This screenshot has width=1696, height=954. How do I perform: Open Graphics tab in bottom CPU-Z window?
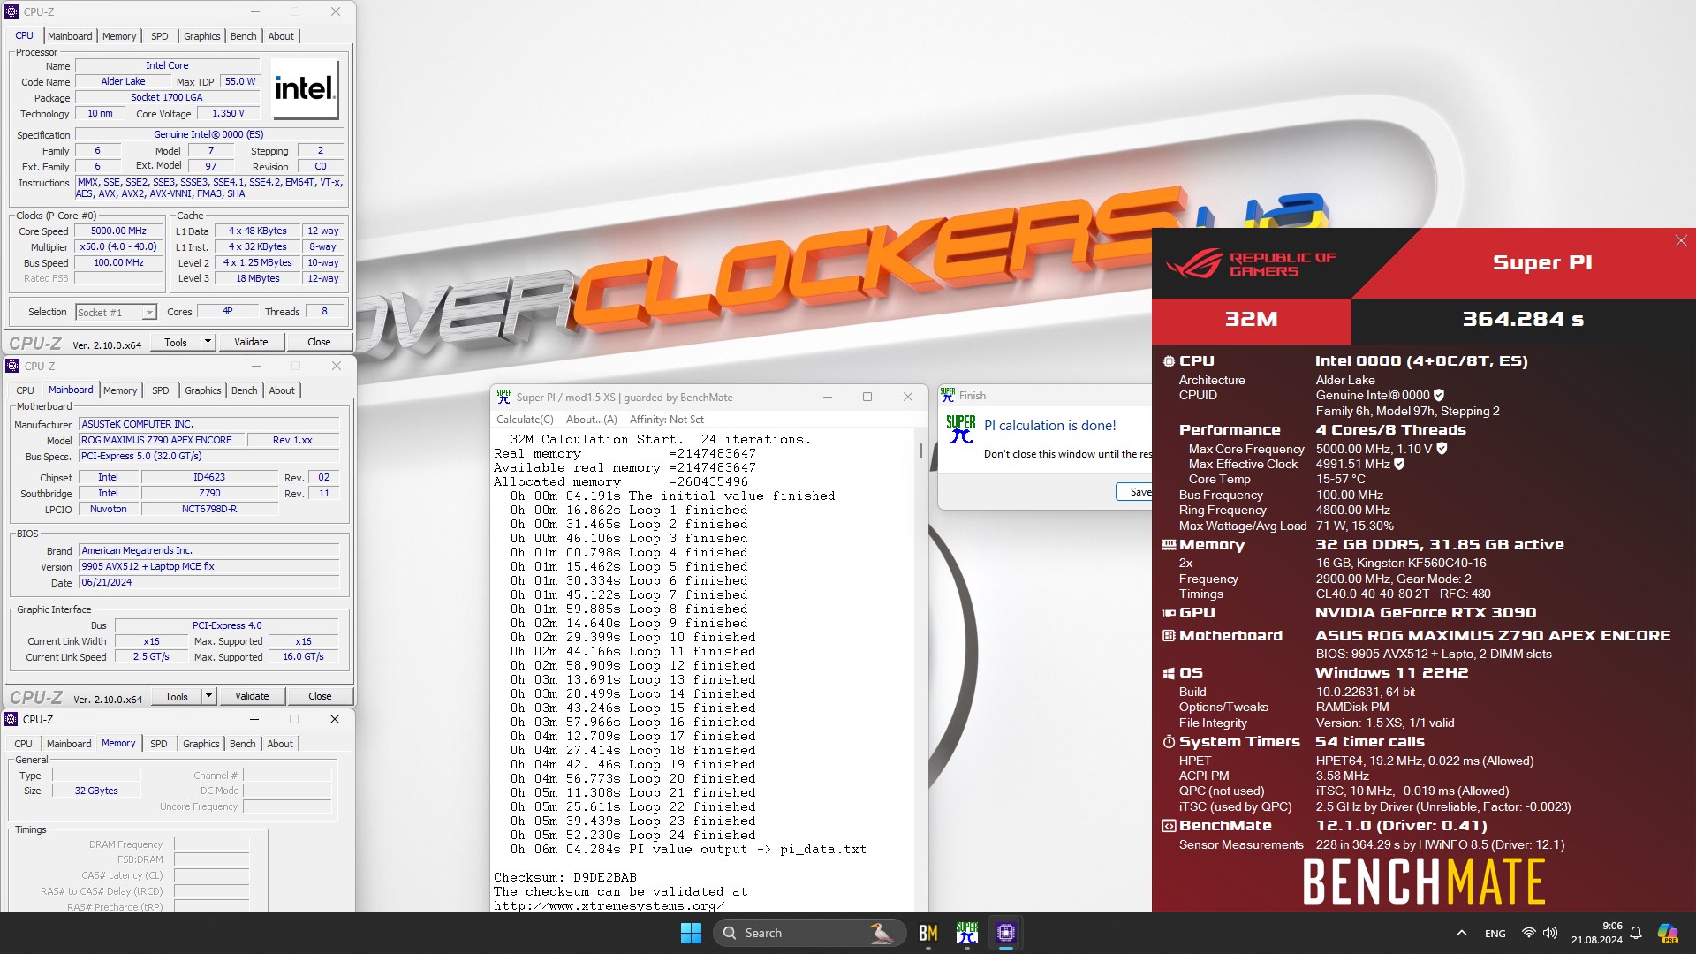pyautogui.click(x=201, y=744)
